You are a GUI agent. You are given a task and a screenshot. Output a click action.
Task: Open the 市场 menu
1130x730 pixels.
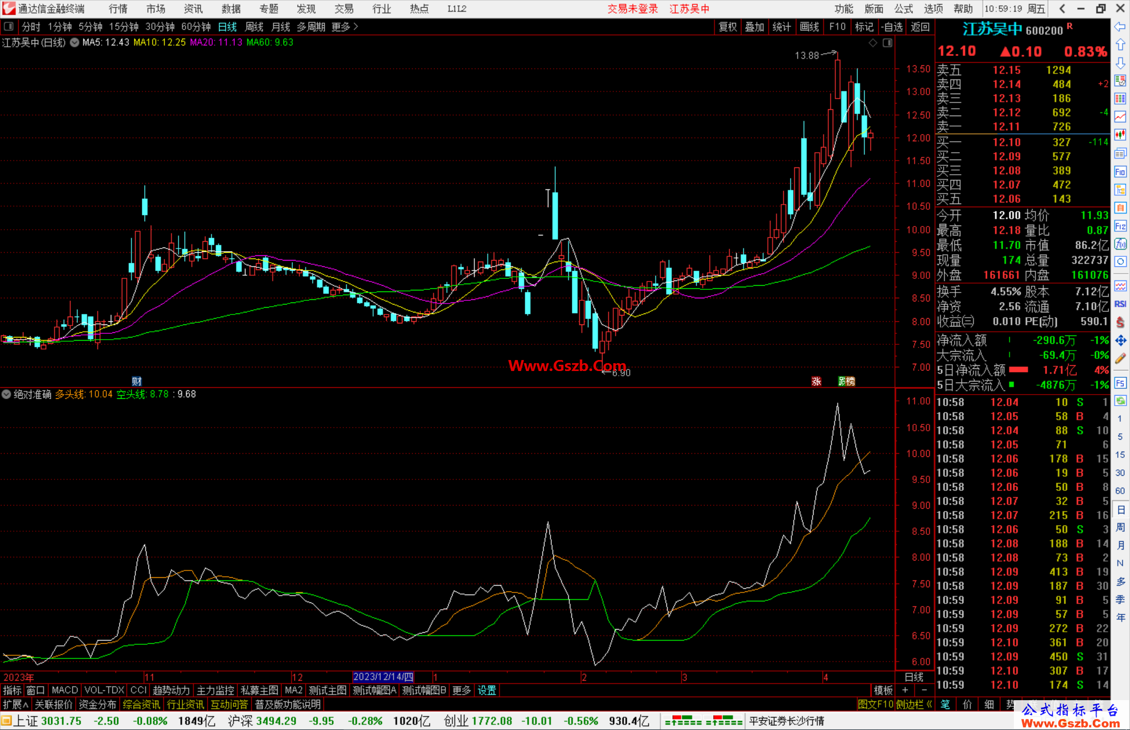click(x=155, y=8)
